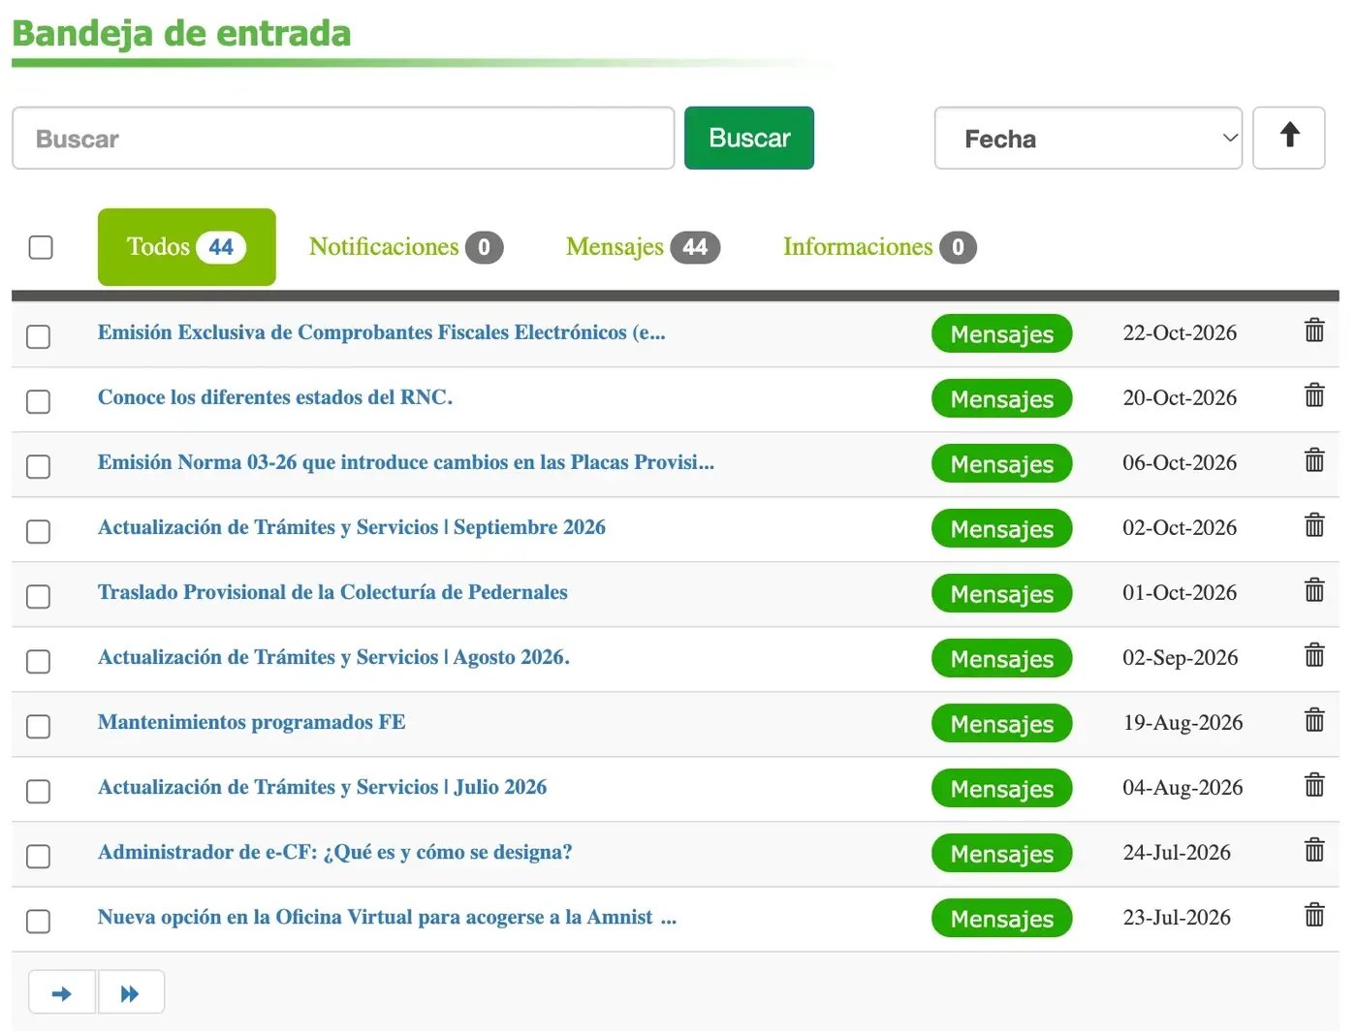The width and height of the screenshot is (1357, 1036).
Task: Open 'Conoce los diferentes estados del RNC' link
Action: 275,397
